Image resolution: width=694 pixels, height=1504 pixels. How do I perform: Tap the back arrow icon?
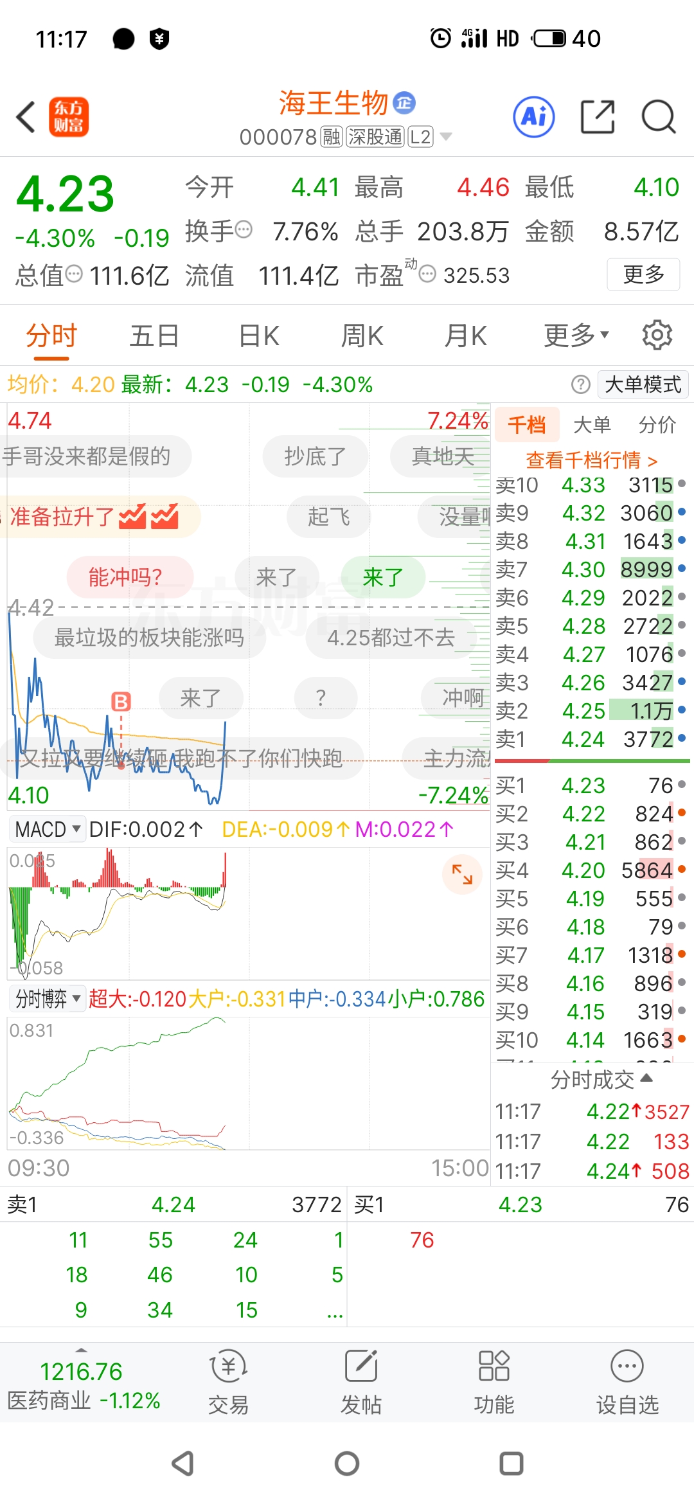pos(26,117)
